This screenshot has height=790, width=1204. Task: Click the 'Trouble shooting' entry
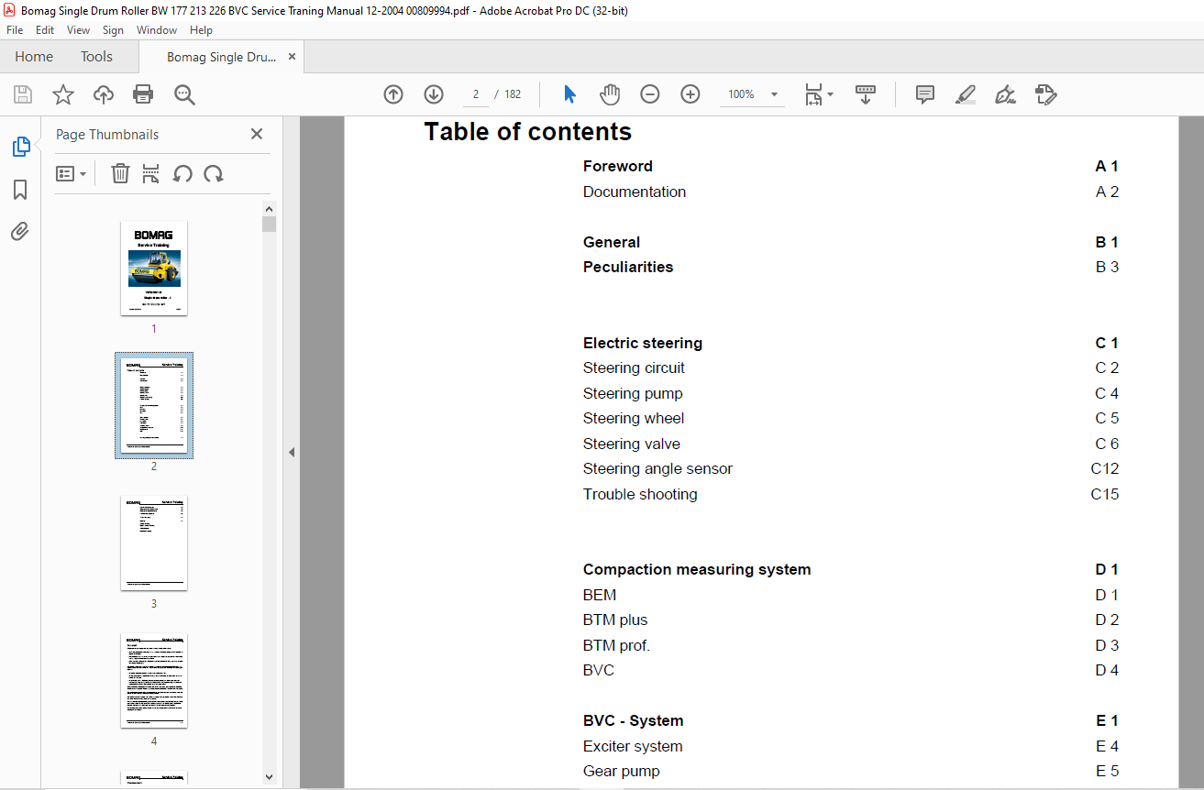[x=640, y=494]
